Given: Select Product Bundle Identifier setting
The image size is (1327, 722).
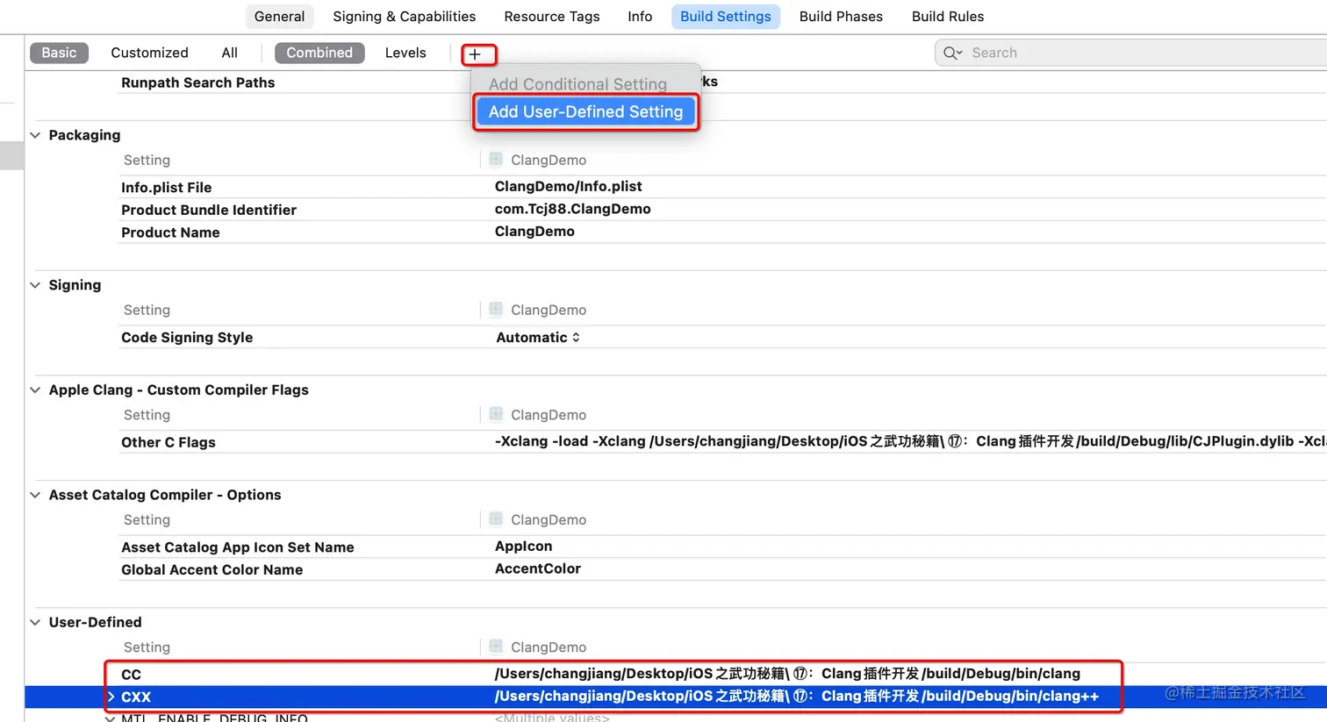Looking at the screenshot, I should pyautogui.click(x=209, y=210).
